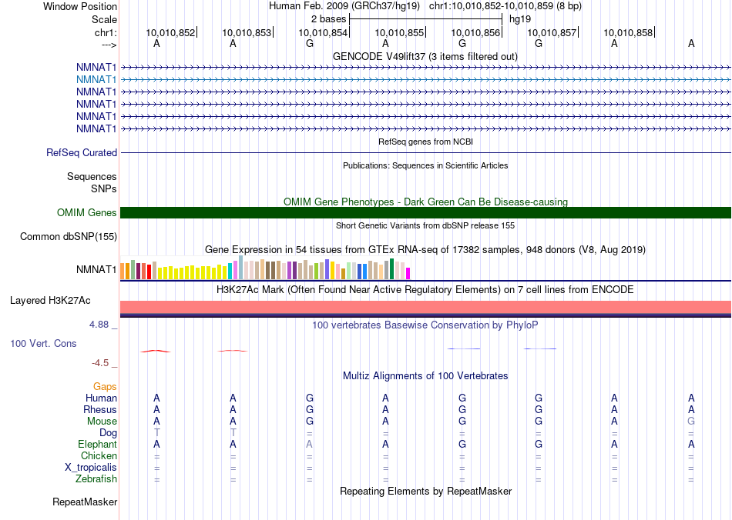Click the faded G in the Mouse row
The width and height of the screenshot is (732, 520).
click(691, 422)
